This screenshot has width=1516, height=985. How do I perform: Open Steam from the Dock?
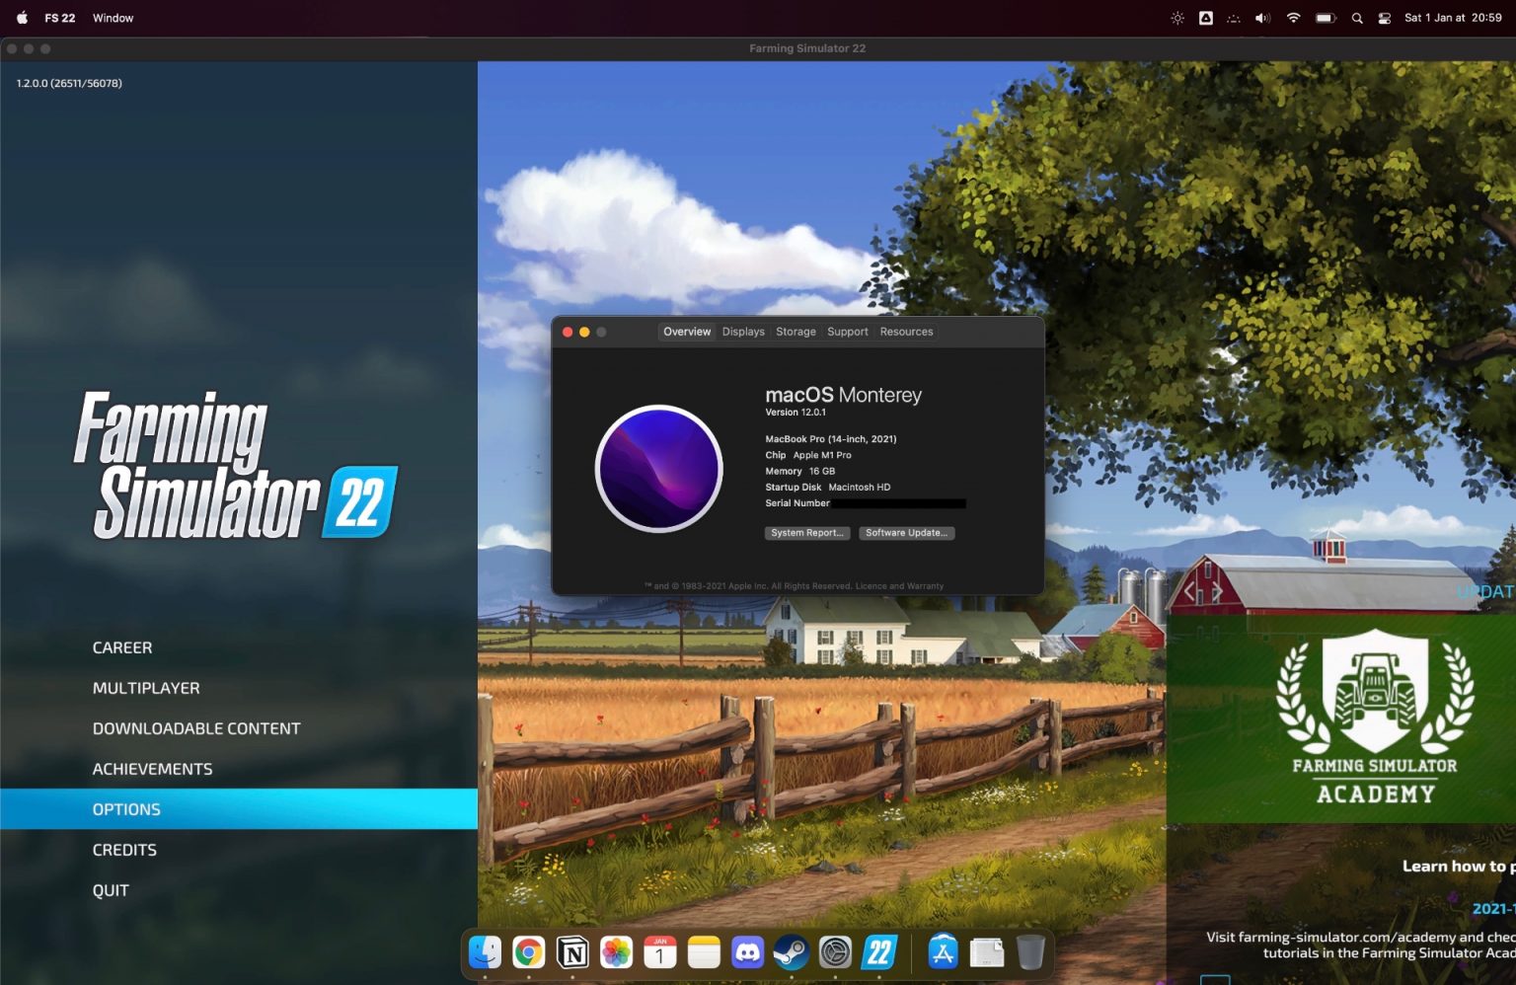(791, 951)
